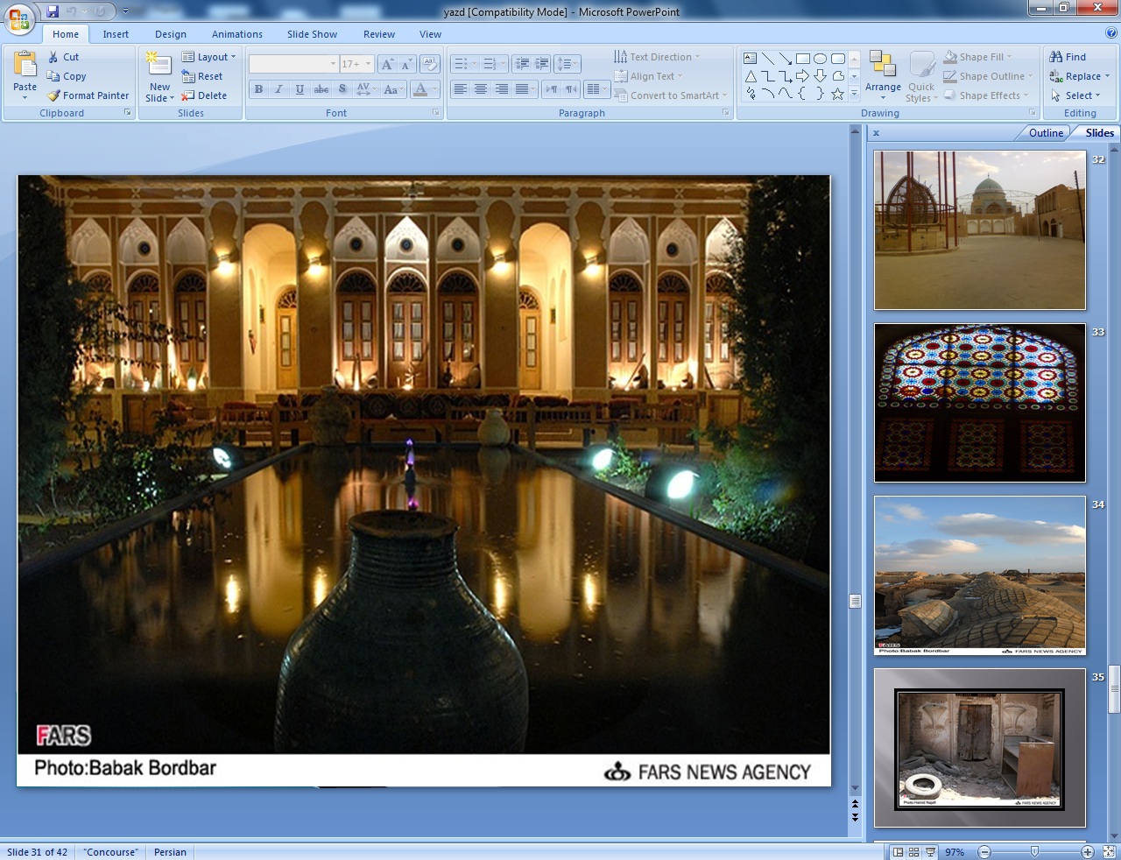Save with the Quick Access floppy icon
Screen dimensions: 1121x860
click(53, 11)
